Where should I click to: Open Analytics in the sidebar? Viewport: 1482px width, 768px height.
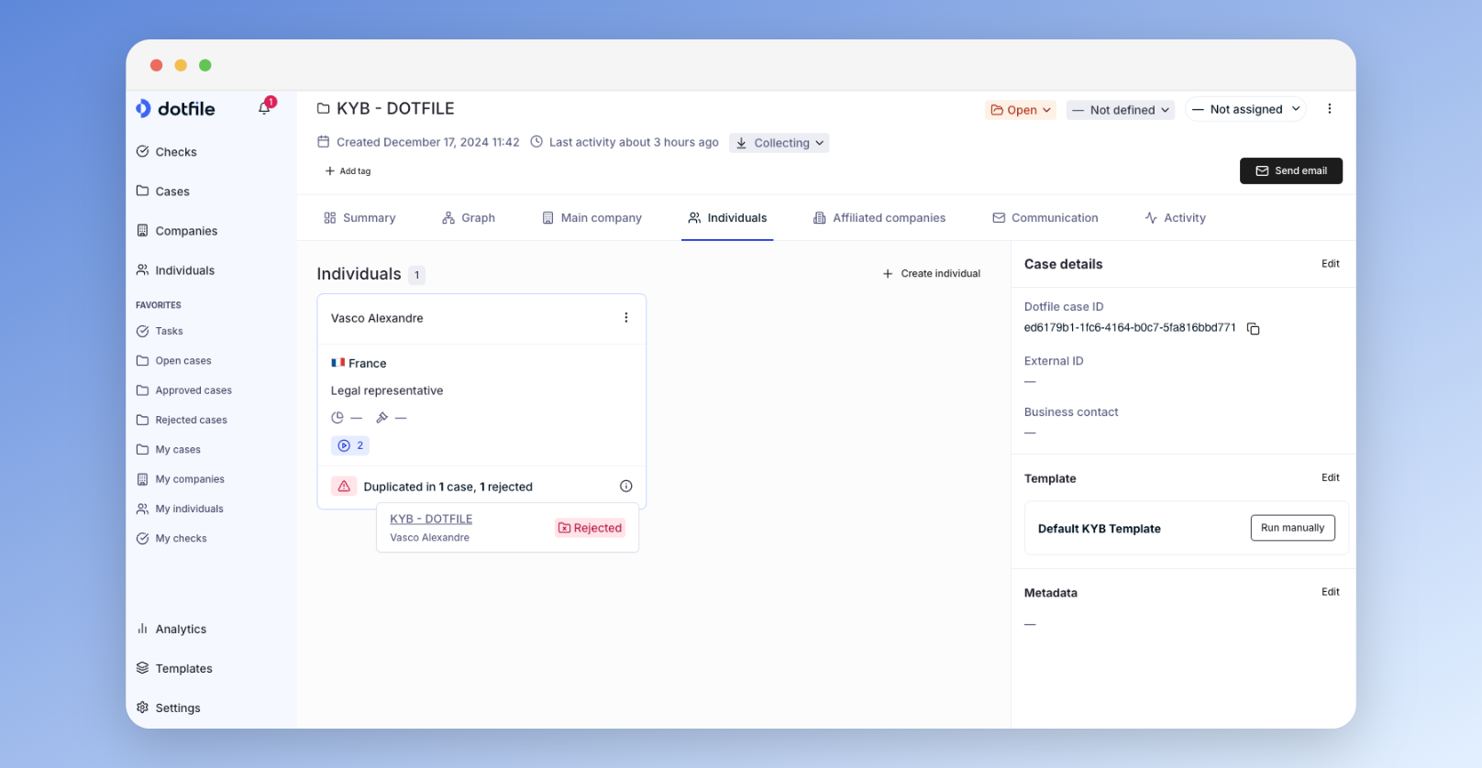pyautogui.click(x=171, y=629)
